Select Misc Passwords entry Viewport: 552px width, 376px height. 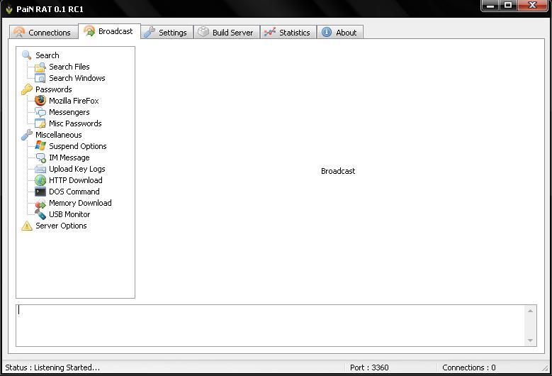click(x=75, y=123)
